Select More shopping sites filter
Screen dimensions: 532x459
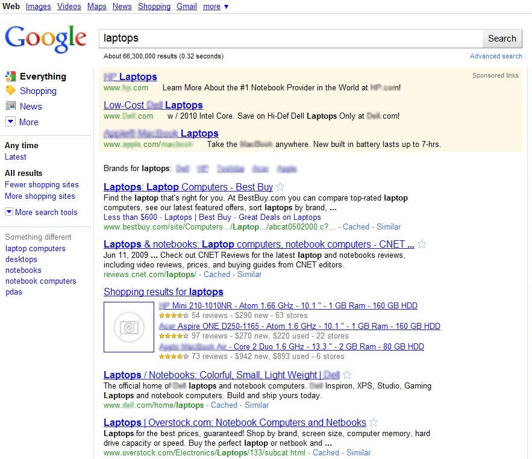pos(40,196)
